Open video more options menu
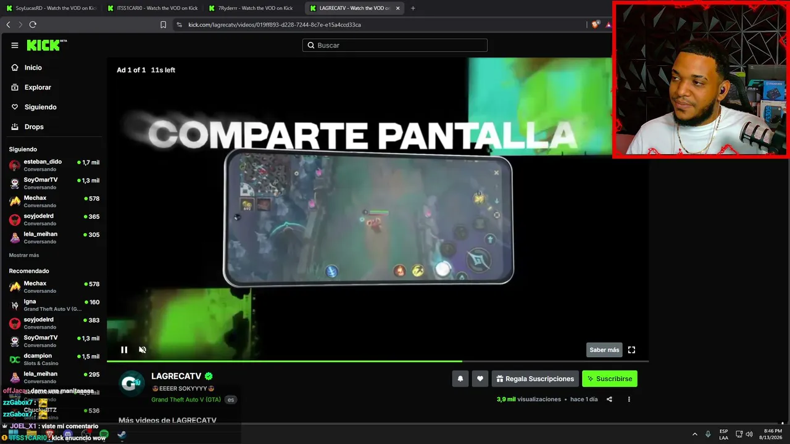The height and width of the screenshot is (444, 790). pos(629,399)
